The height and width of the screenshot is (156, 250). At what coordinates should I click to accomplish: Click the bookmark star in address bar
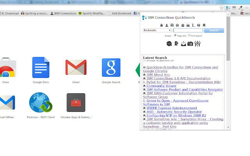221,8
